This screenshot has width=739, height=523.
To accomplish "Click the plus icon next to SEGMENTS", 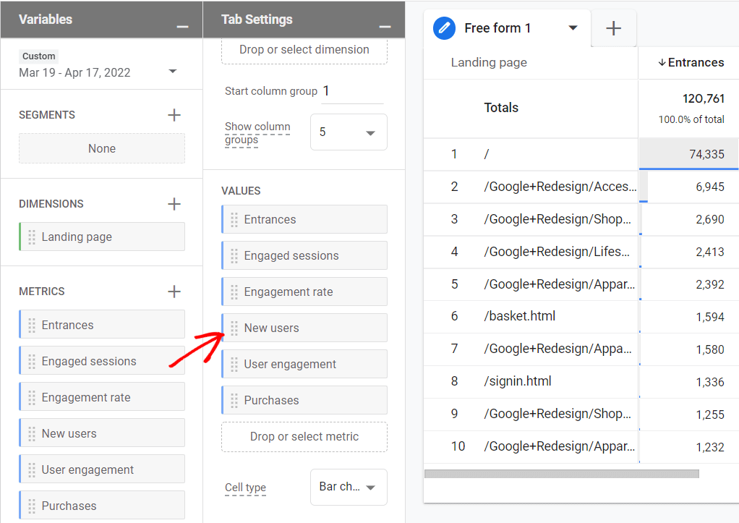I will [x=174, y=114].
